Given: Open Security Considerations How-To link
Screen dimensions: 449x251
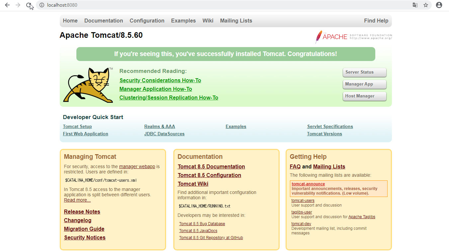Looking at the screenshot, I should [x=160, y=80].
